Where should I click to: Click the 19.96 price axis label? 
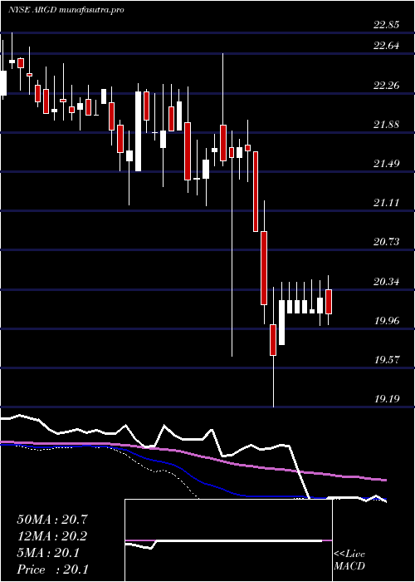pyautogui.click(x=387, y=321)
